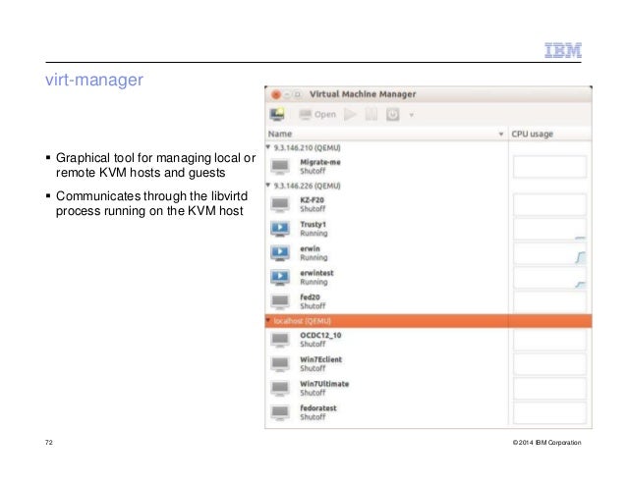Select the KZ-F20 VM icon
The width and height of the screenshot is (627, 484).
tap(280, 204)
